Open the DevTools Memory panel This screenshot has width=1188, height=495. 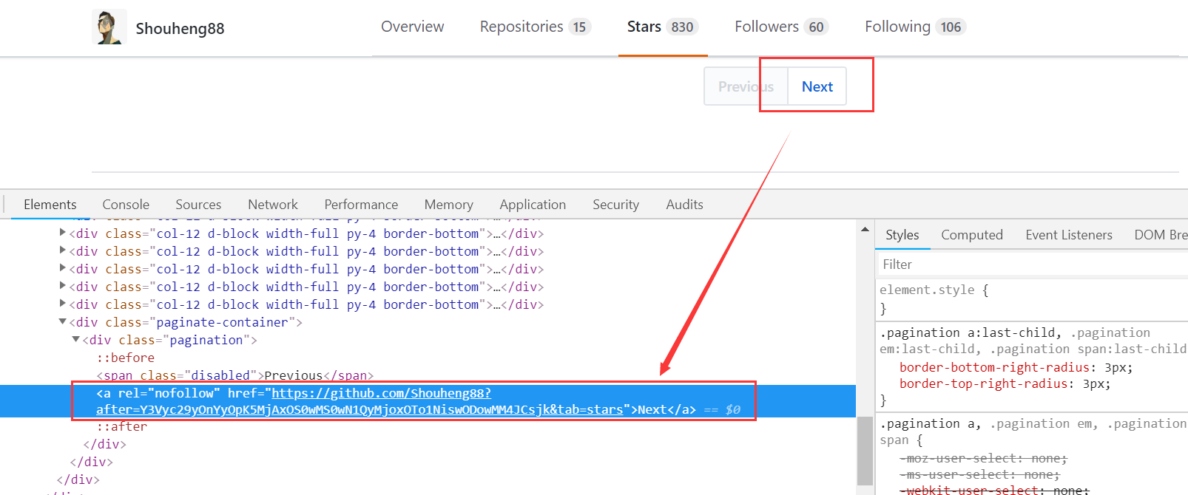(448, 205)
